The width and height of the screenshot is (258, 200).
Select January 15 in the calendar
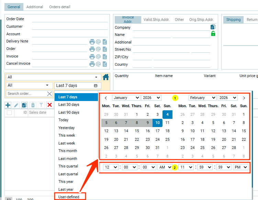(137, 131)
